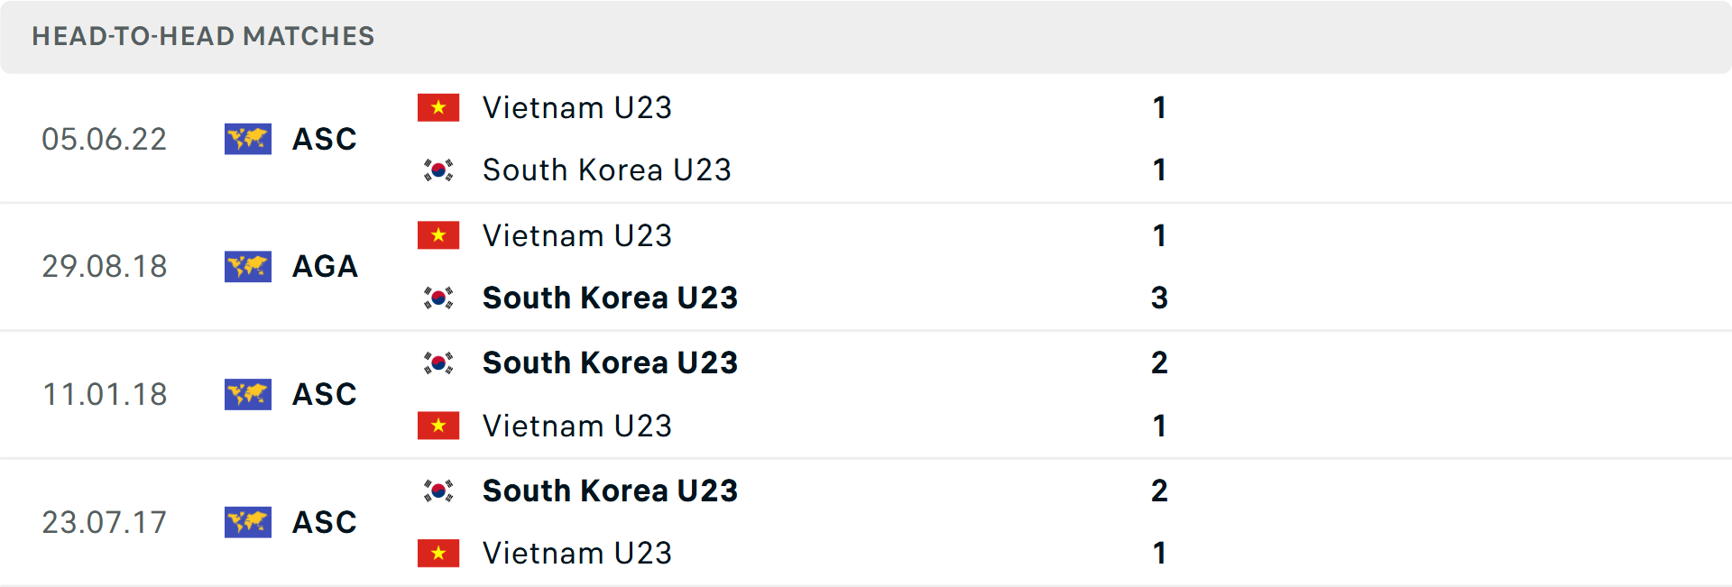Click South Korea flag in the 11.01.18 match
This screenshot has height=587, width=1732.
pos(438,363)
